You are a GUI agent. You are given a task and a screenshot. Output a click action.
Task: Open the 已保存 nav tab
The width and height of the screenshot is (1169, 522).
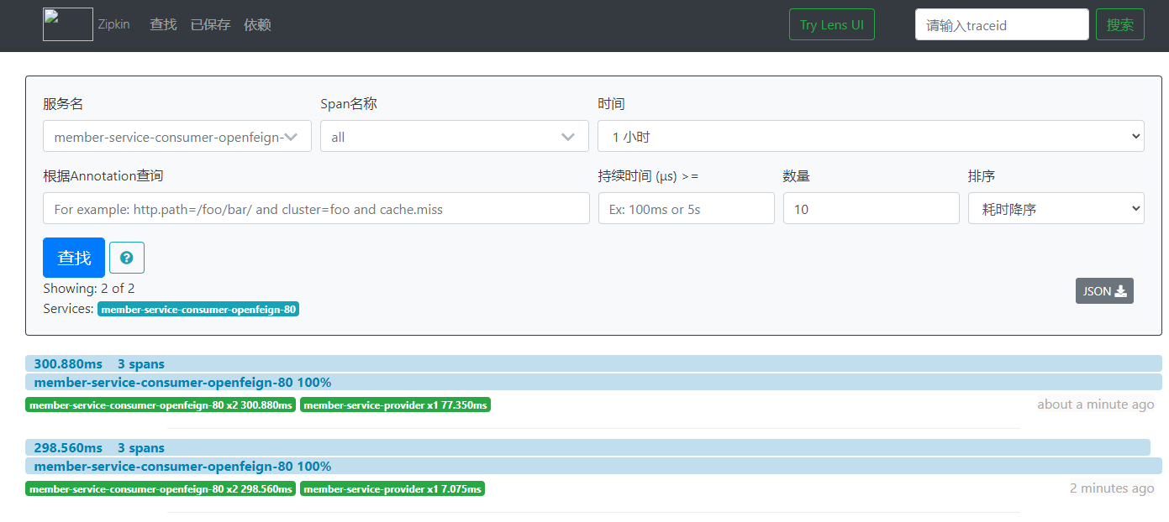(210, 25)
